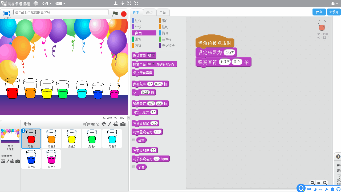Screen dimensions: 341x192
Task: Switch to the 造型 tab
Action: [149, 12]
